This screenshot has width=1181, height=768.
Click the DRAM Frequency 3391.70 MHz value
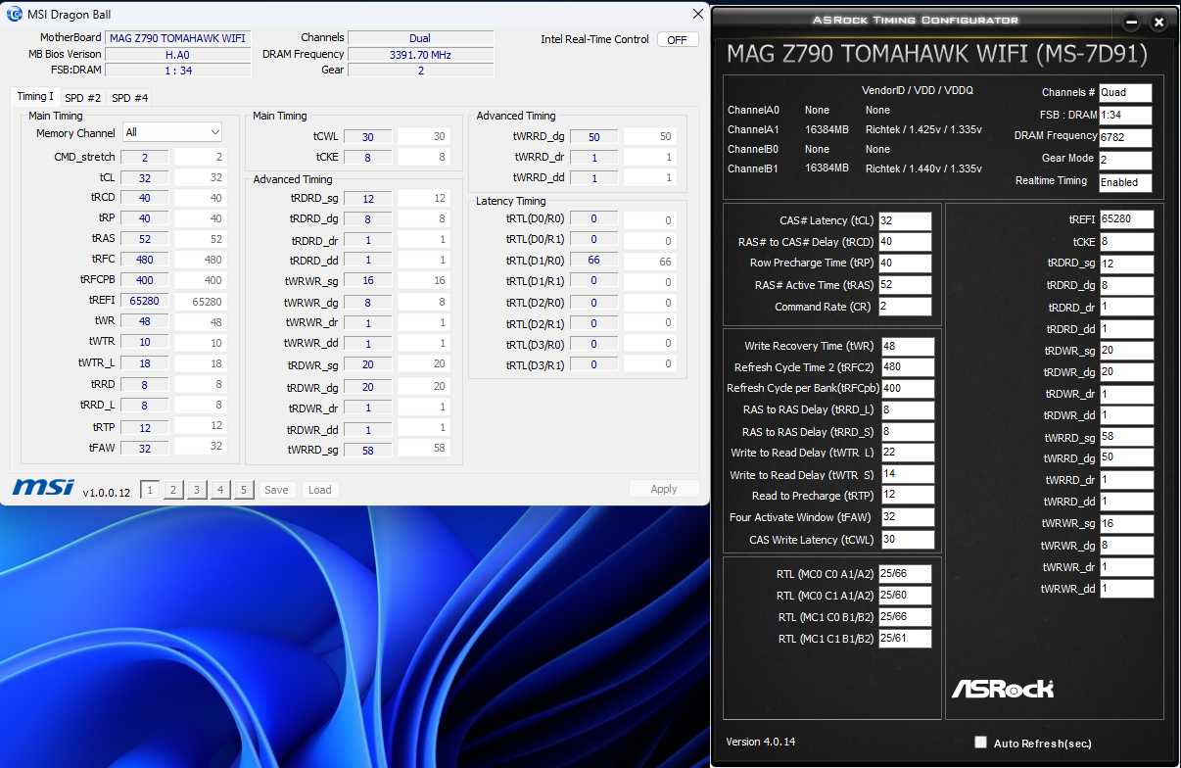(420, 55)
